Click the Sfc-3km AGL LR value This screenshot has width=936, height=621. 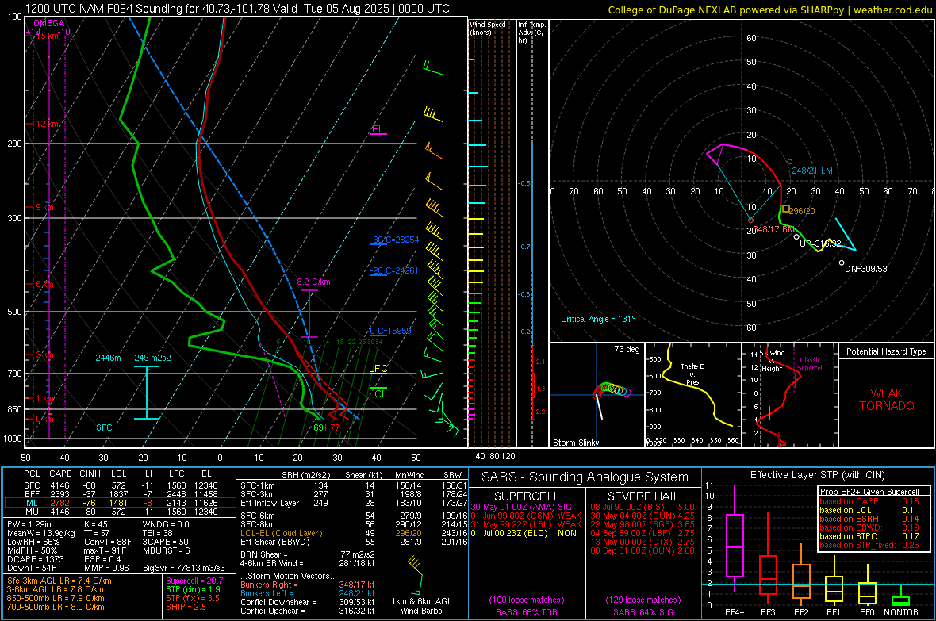pyautogui.click(x=59, y=581)
